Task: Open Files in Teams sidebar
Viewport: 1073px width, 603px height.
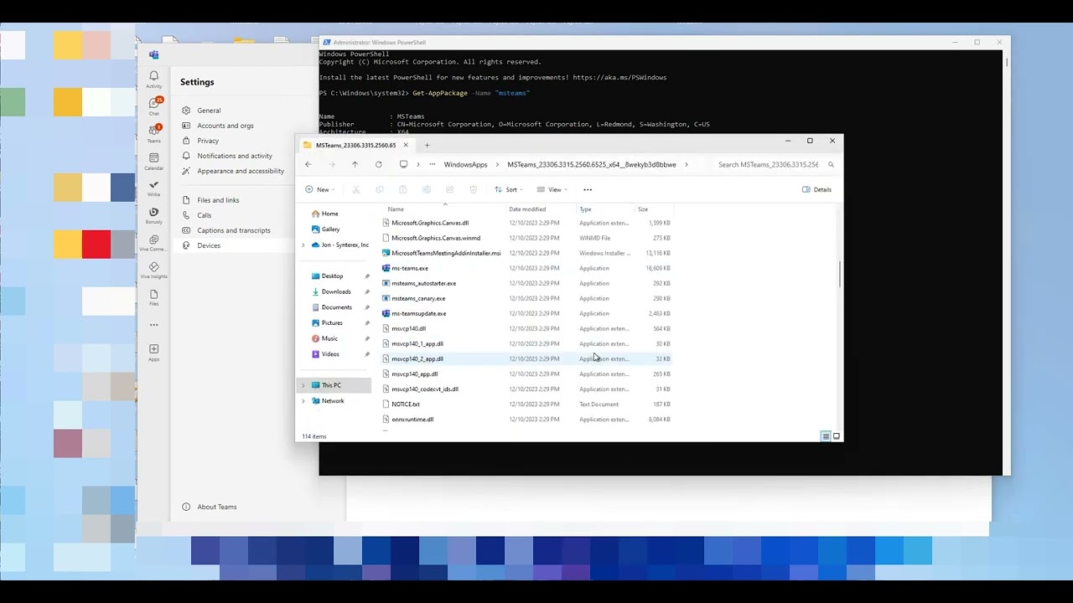Action: (x=153, y=297)
